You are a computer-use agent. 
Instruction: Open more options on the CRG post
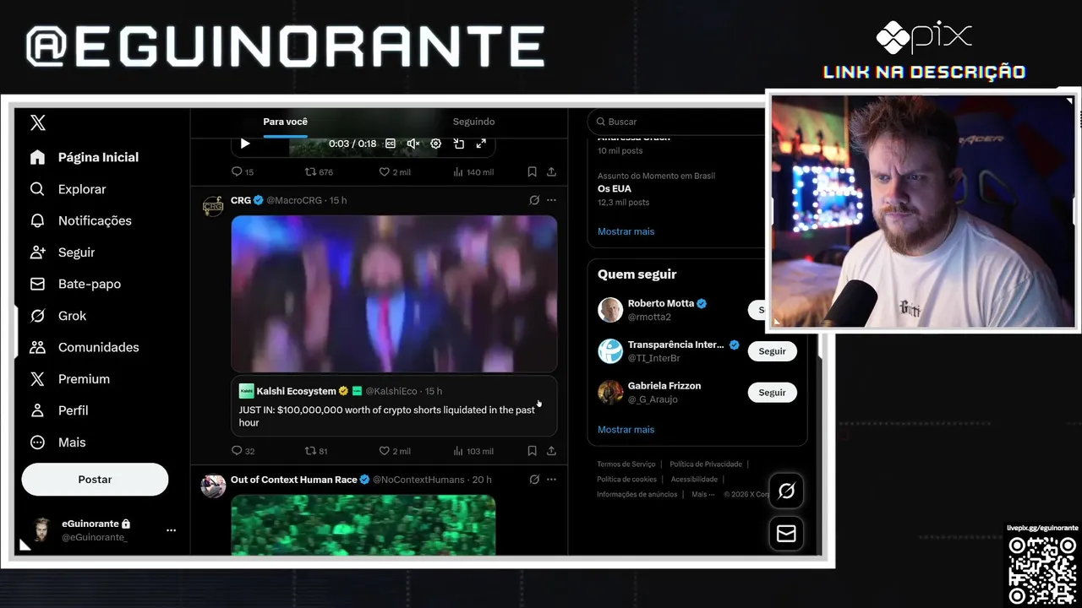tap(551, 200)
